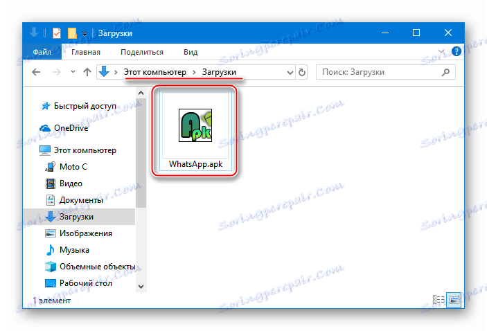Click the Быстрый доступ star icon
The width and height of the screenshot is (487, 331).
[46, 106]
